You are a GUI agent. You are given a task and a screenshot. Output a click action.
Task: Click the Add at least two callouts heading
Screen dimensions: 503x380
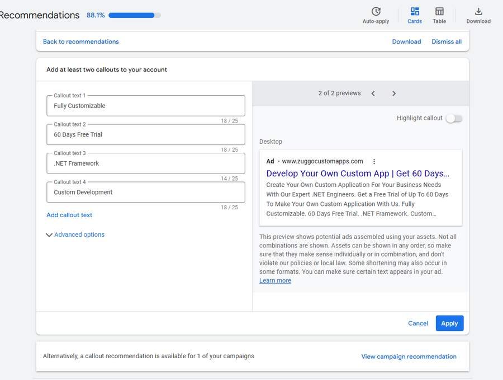(x=107, y=69)
